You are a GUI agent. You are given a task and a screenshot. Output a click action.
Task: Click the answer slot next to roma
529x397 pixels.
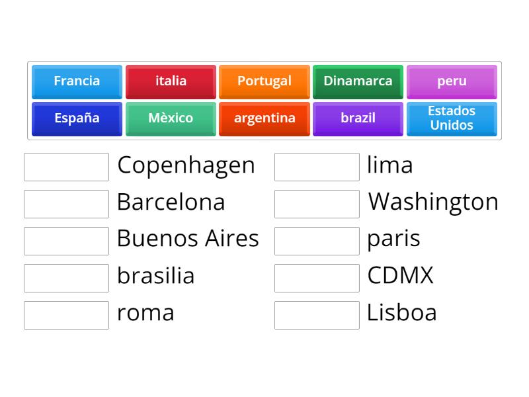point(66,315)
